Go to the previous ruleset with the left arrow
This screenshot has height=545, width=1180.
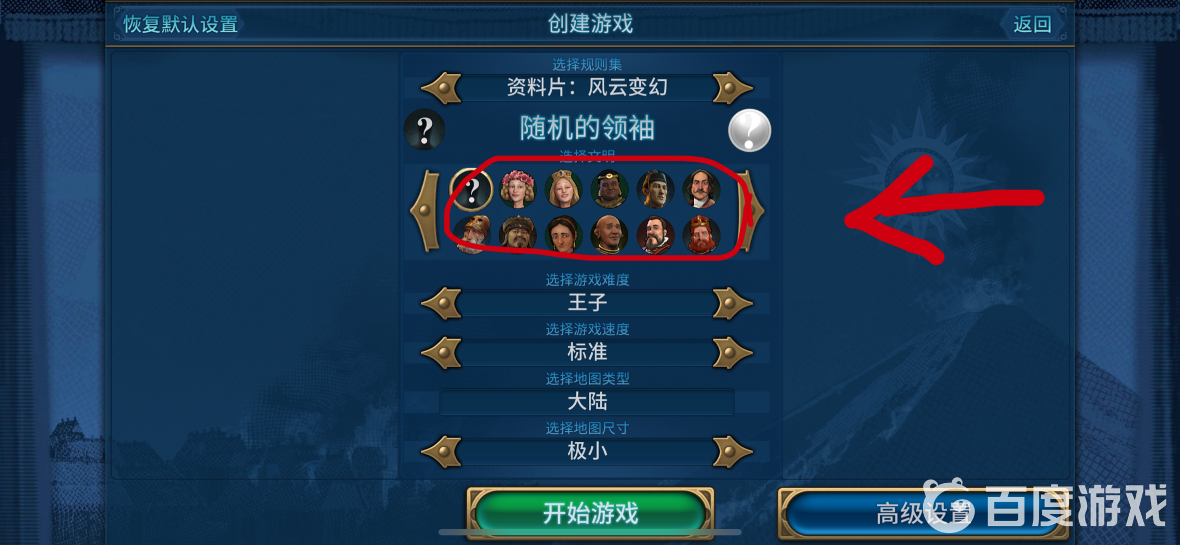click(442, 88)
